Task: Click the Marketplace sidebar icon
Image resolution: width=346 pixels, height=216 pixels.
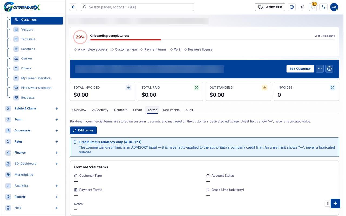Action: 8,175
